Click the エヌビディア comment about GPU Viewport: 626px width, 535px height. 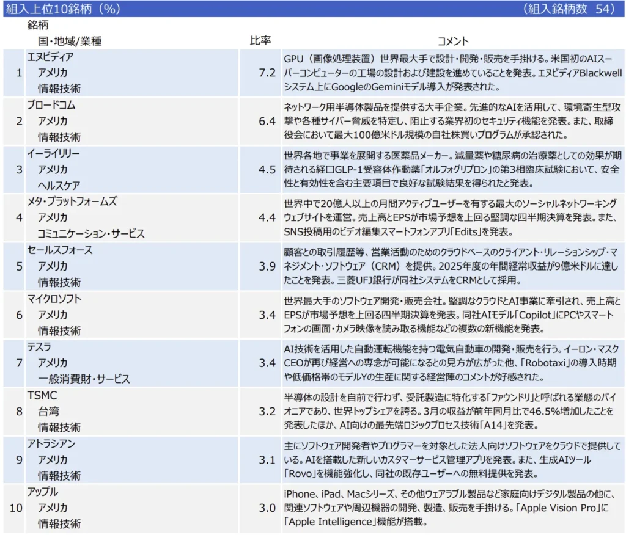click(x=453, y=73)
